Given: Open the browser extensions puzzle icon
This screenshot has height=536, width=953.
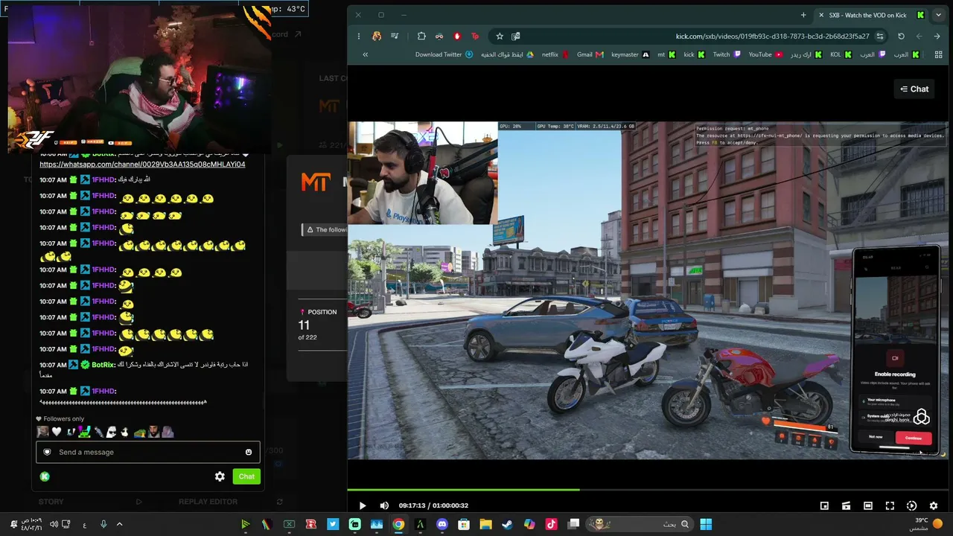Looking at the screenshot, I should pos(421,36).
